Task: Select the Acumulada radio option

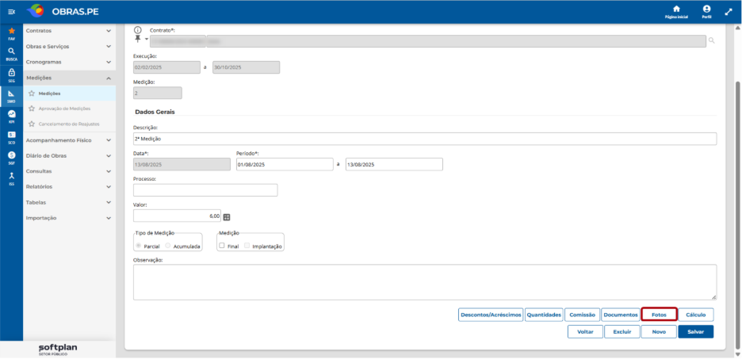Action: [x=168, y=246]
